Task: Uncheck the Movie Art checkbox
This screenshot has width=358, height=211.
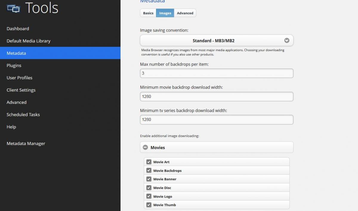Action: [x=149, y=162]
